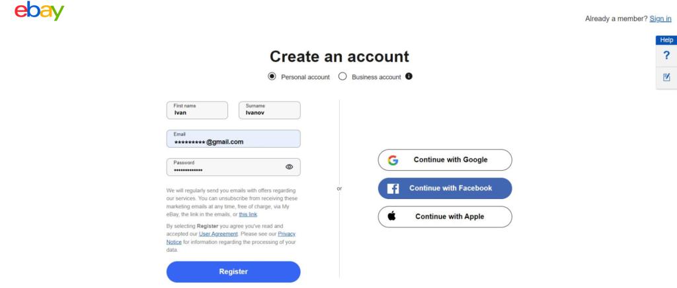Follow the Sign in link
The width and height of the screenshot is (677, 288).
[660, 18]
